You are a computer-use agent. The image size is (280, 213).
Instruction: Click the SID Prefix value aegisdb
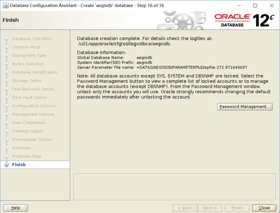point(144,63)
